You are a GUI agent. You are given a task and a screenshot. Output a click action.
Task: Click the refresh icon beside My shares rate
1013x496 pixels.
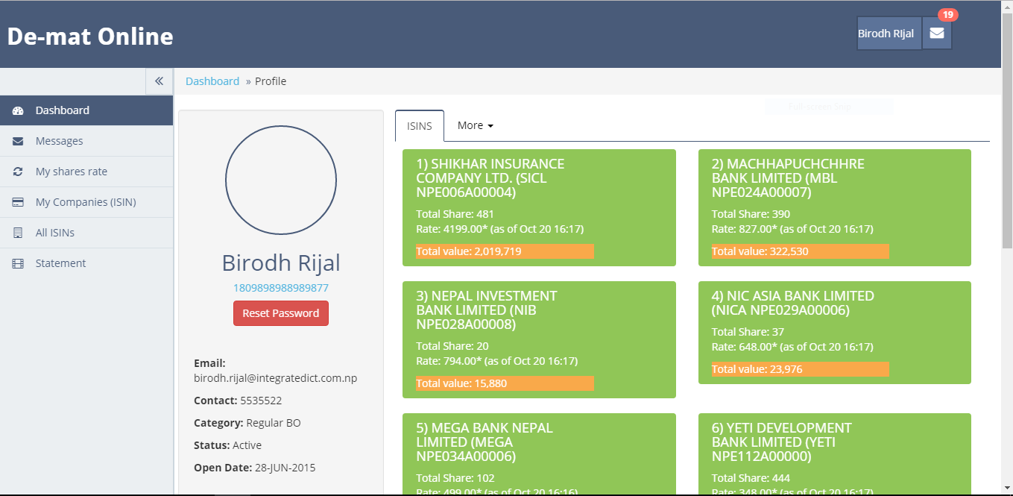pos(19,172)
